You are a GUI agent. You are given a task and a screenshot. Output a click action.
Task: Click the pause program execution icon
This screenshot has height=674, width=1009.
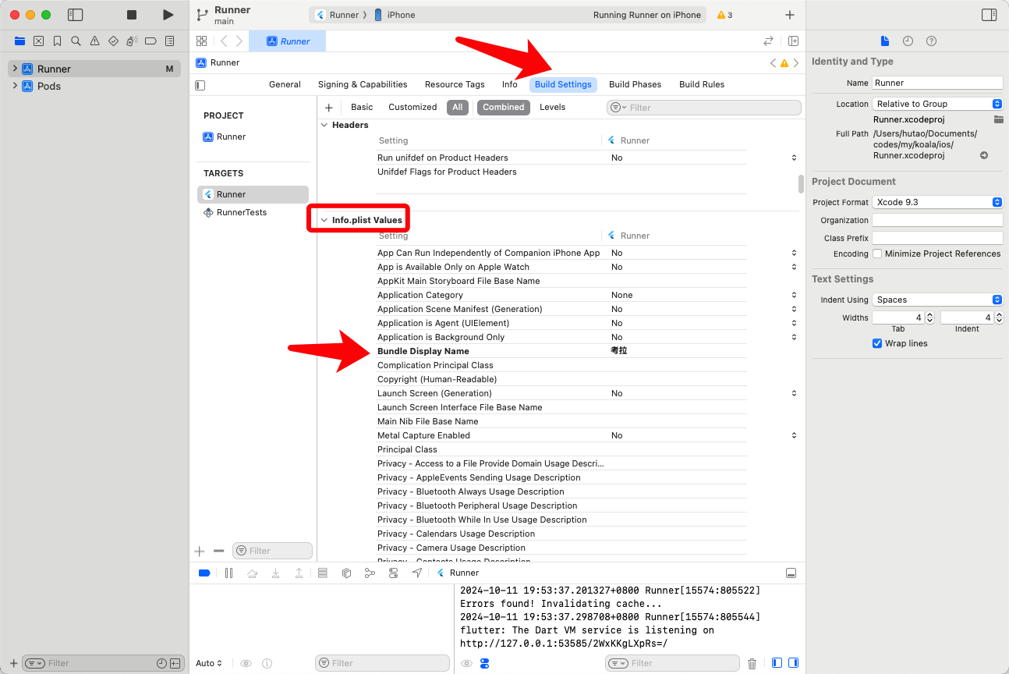[x=228, y=573]
